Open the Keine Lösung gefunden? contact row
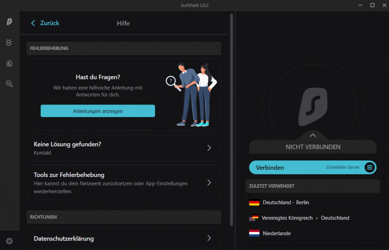The height and width of the screenshot is (250, 389). 124,148
